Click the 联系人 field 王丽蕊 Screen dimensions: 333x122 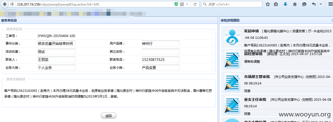coord(57,60)
